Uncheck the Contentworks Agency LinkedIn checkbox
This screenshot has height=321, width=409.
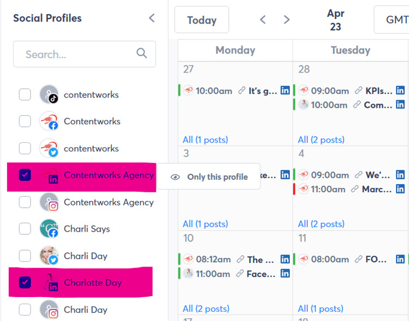[x=25, y=175]
